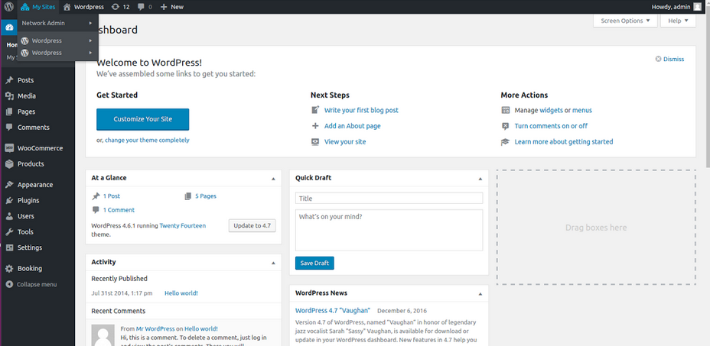Image resolution: width=710 pixels, height=346 pixels.
Task: Open the Tools sidebar section
Action: coord(25,231)
